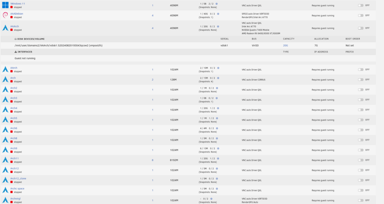Enable autostart for Archc space VM

click(x=361, y=190)
